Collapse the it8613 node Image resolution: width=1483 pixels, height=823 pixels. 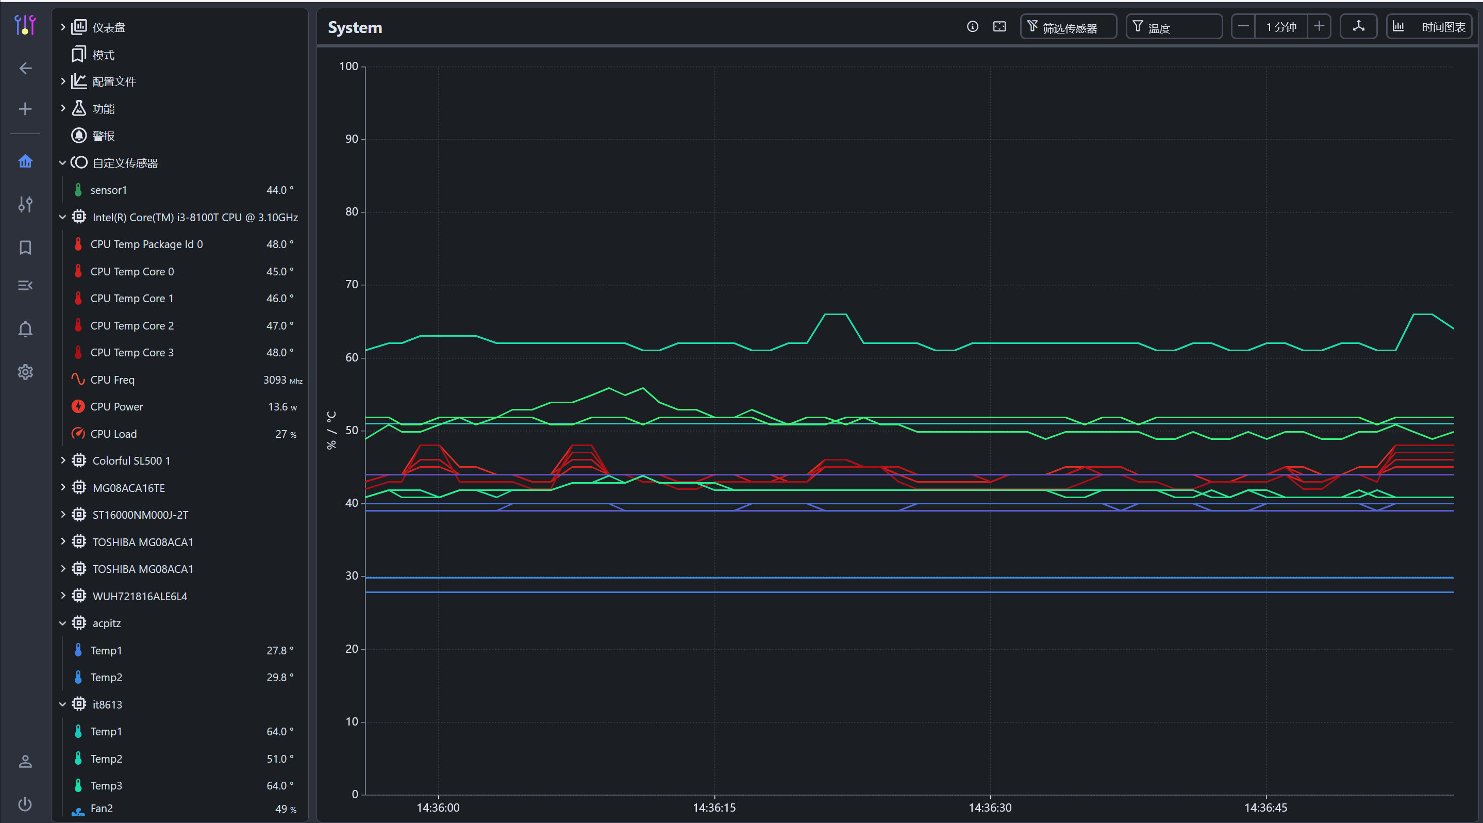[x=63, y=704]
